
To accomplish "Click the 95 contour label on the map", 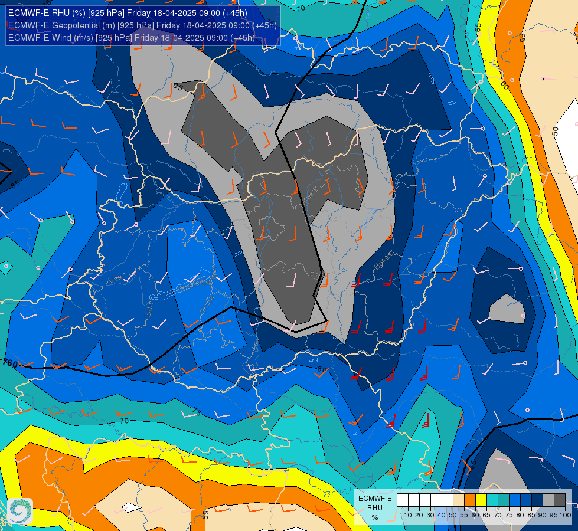I will (178, 87).
